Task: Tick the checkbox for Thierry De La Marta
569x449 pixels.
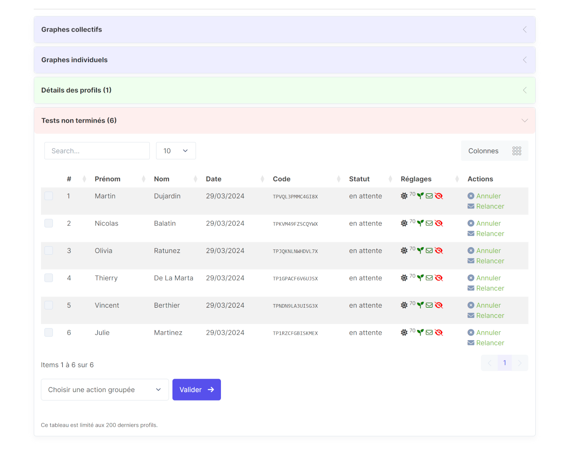Action: (49, 278)
